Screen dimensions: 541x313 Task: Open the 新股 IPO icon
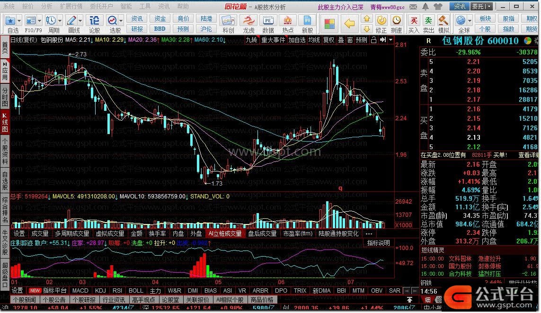(307, 21)
